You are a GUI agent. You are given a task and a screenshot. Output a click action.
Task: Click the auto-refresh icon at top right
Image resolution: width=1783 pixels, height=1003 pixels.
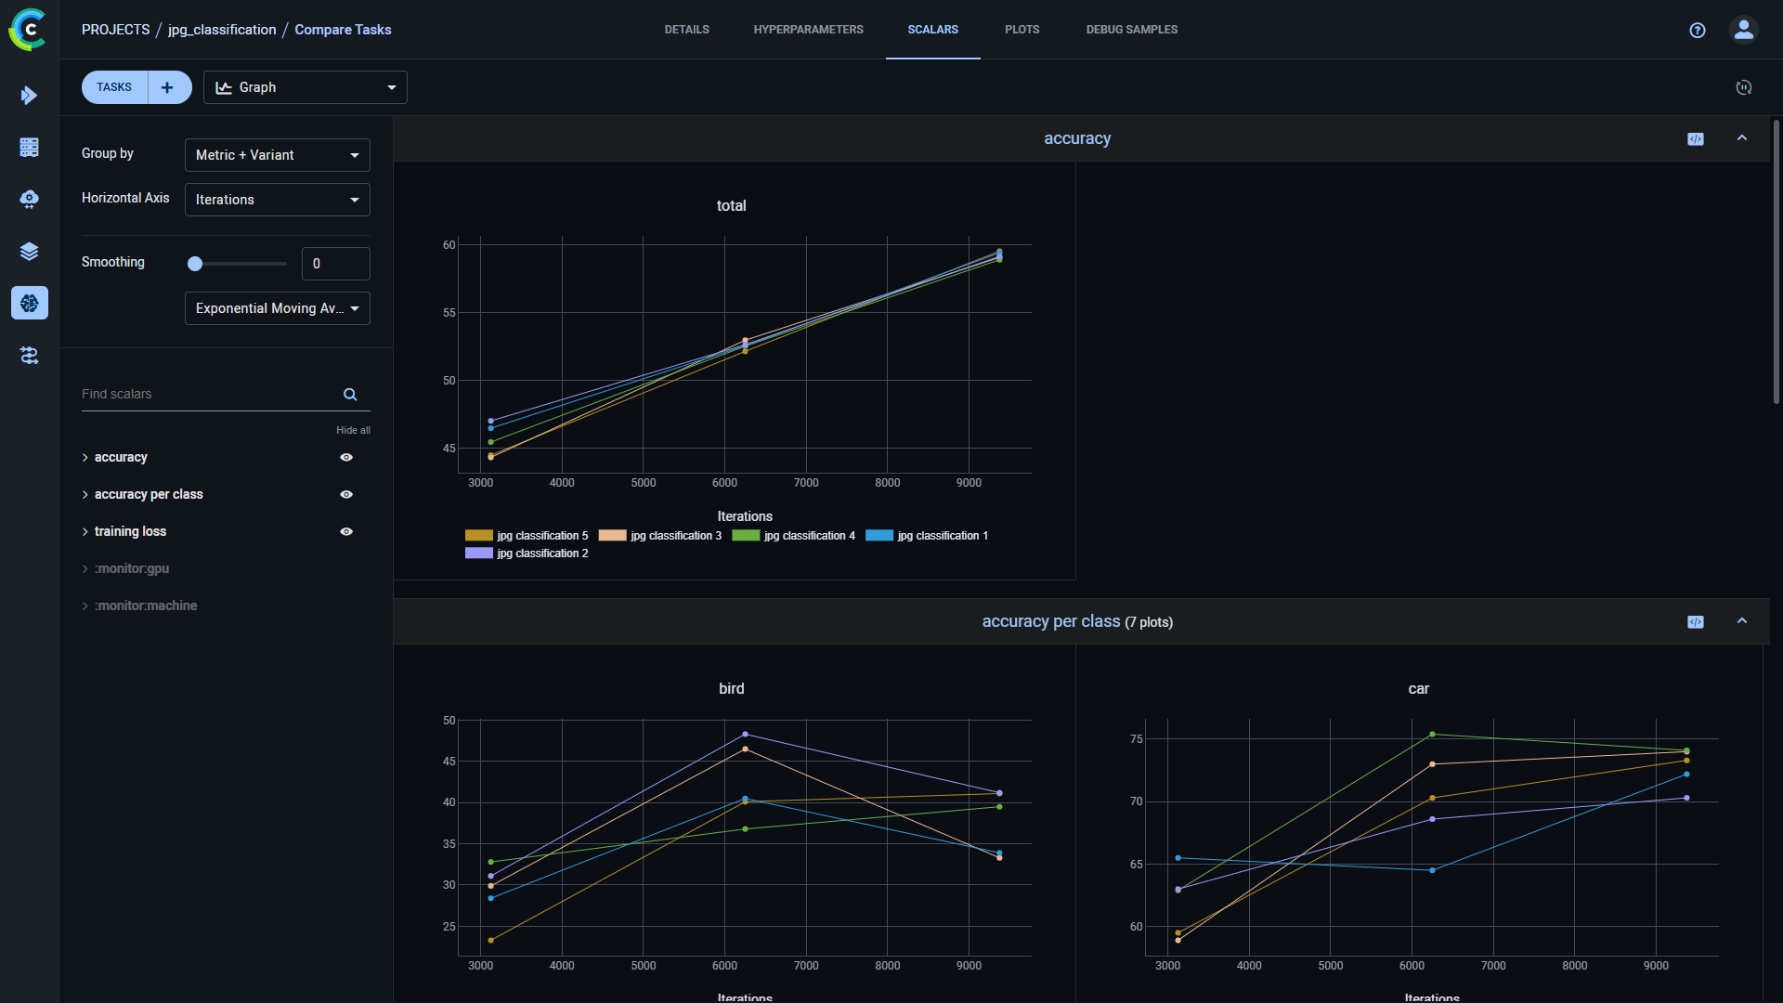(x=1744, y=87)
